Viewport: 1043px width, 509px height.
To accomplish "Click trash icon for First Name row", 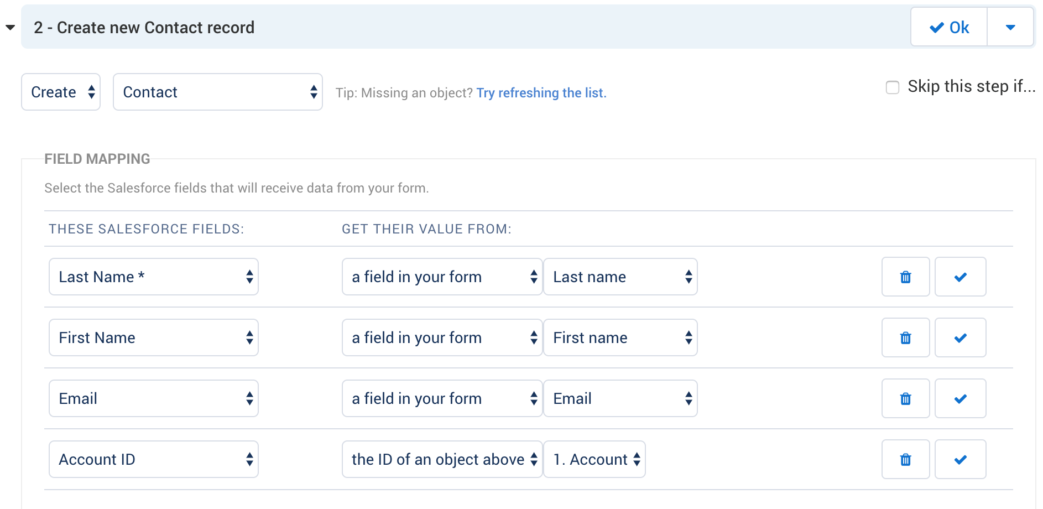I will pyautogui.click(x=905, y=337).
